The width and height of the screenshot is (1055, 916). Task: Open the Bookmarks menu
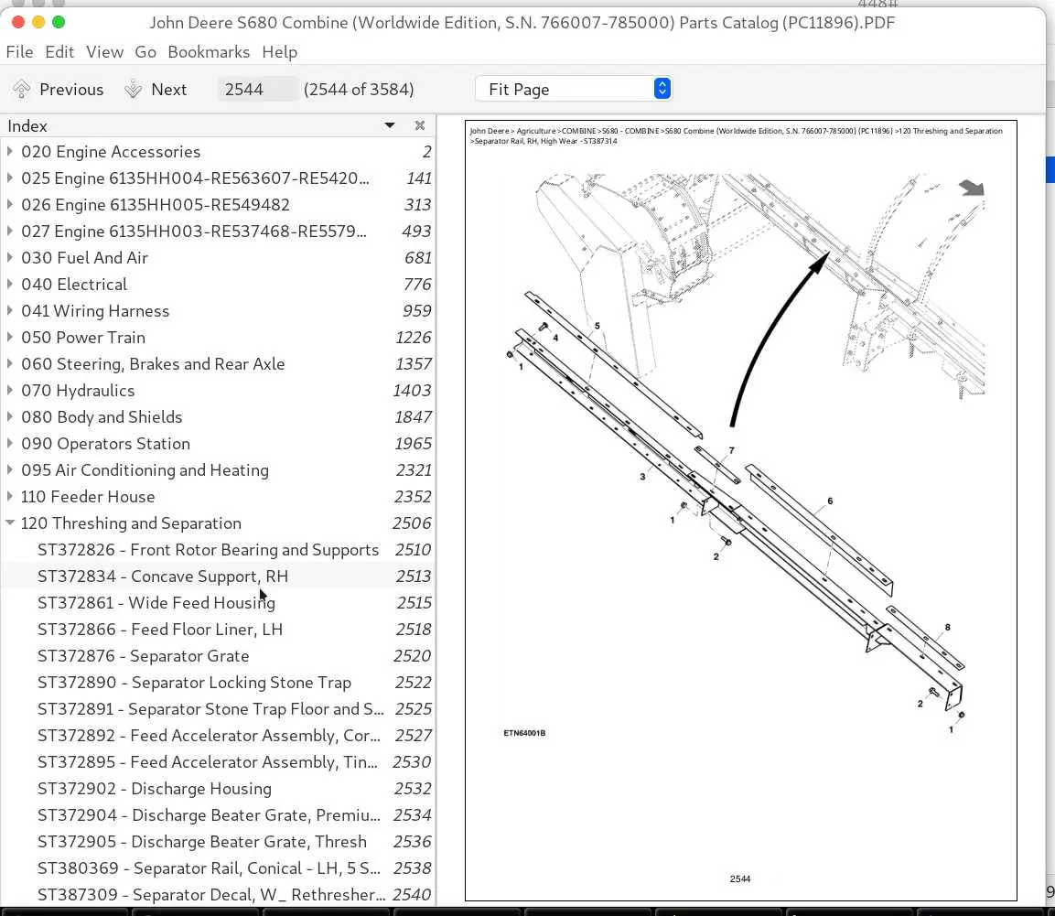(209, 52)
